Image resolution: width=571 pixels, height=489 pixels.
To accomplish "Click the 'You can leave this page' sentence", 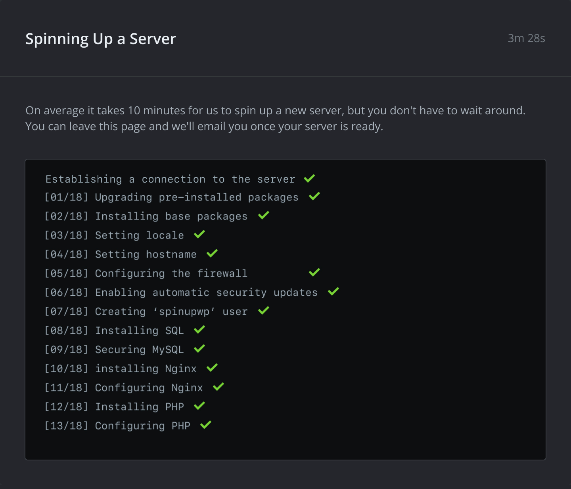I will (204, 127).
